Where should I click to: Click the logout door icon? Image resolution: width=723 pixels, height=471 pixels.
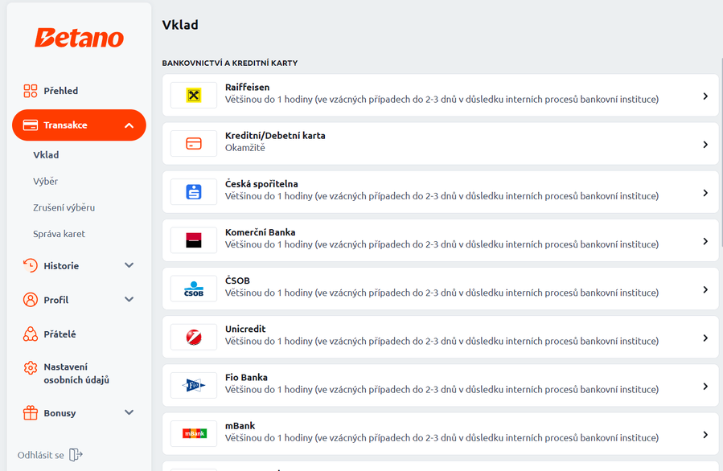[x=76, y=455]
